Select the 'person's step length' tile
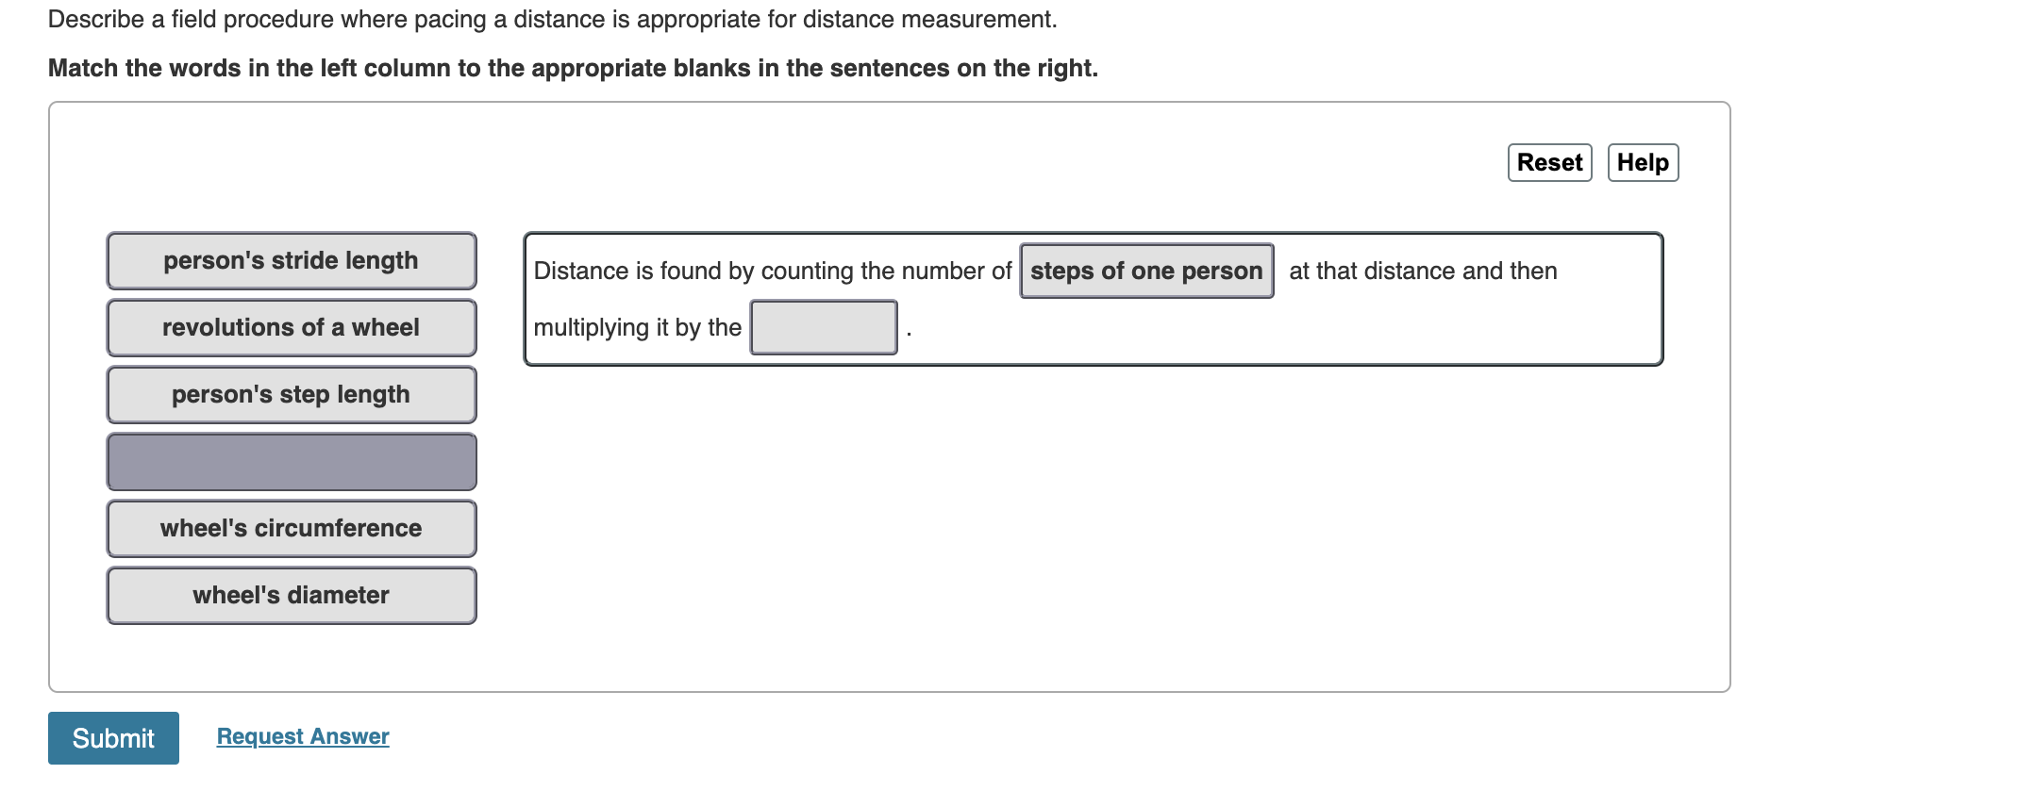Screen dimensions: 2021x807 (x=291, y=394)
